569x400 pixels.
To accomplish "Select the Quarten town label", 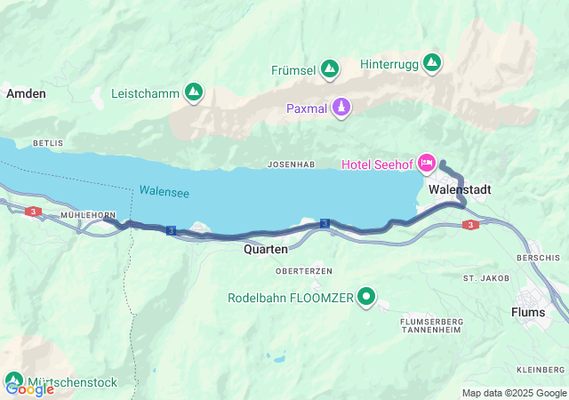I will (266, 250).
